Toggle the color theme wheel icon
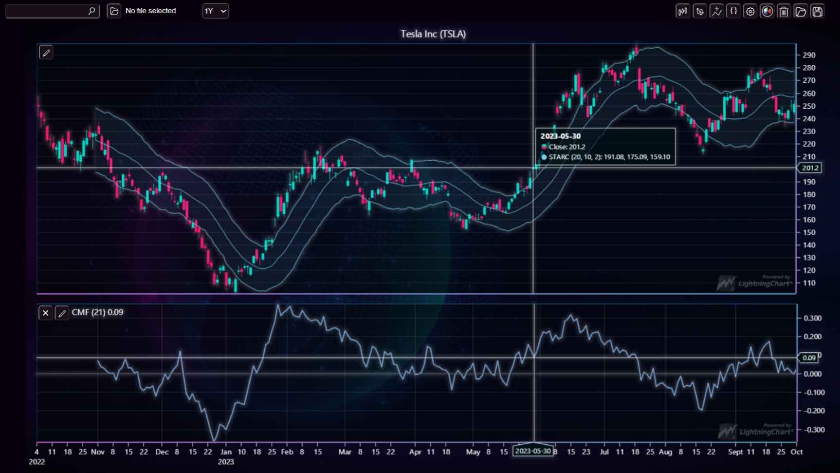 (x=767, y=11)
